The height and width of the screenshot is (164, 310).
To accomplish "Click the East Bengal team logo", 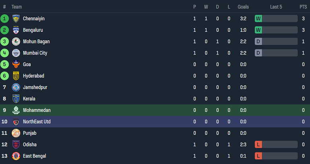I will [16, 156].
